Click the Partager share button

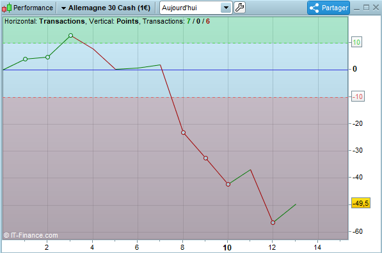(x=328, y=8)
